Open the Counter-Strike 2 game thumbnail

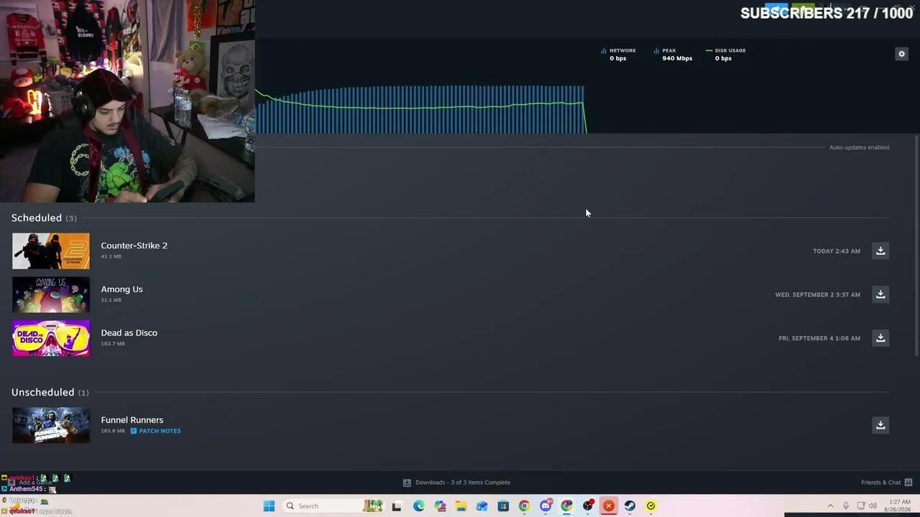(51, 251)
